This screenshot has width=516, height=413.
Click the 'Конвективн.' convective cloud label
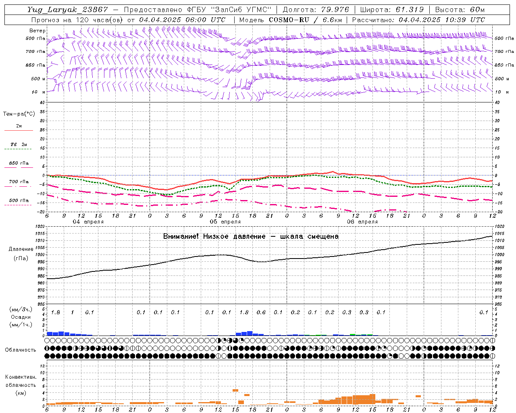coord(21,377)
